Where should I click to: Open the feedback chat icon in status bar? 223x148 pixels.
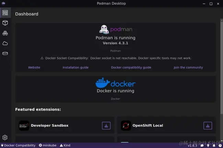tap(202, 146)
